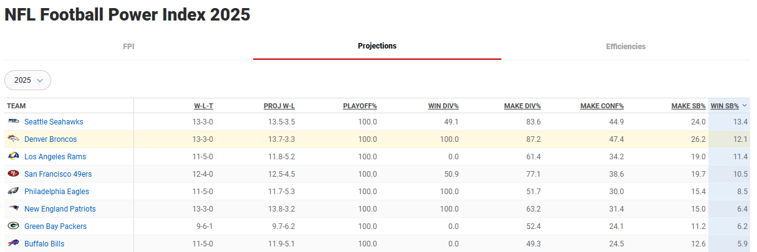Click the Seattle Seahawks logo icon
This screenshot has height=252, width=757.
[13, 122]
